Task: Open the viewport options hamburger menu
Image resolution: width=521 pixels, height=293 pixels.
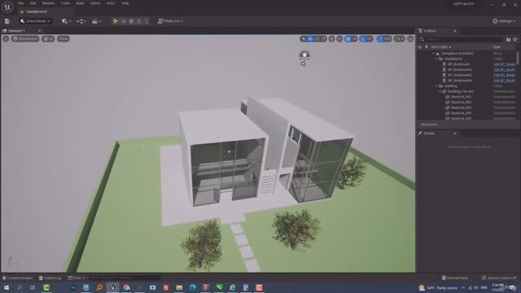Action: pos(6,39)
